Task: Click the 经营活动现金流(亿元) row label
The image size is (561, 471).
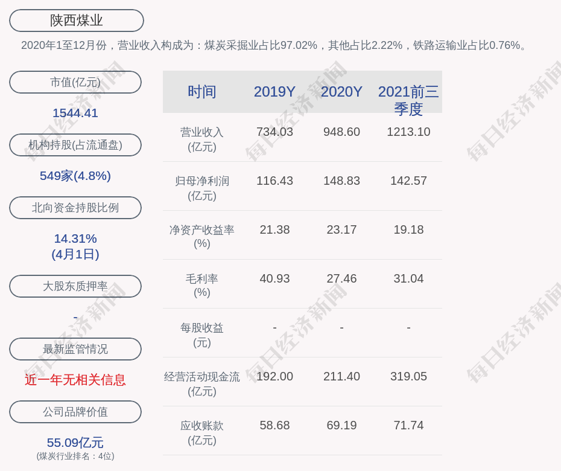Action: [x=202, y=383]
